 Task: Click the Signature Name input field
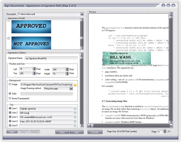(51, 58)
